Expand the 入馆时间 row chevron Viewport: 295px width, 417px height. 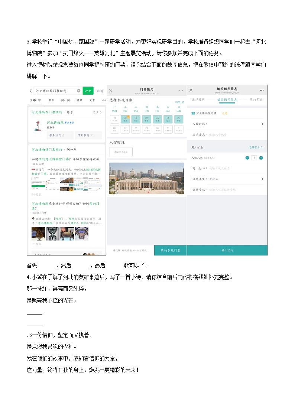pyautogui.click(x=262, y=124)
